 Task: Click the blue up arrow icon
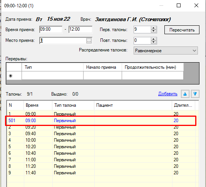tap(185, 94)
